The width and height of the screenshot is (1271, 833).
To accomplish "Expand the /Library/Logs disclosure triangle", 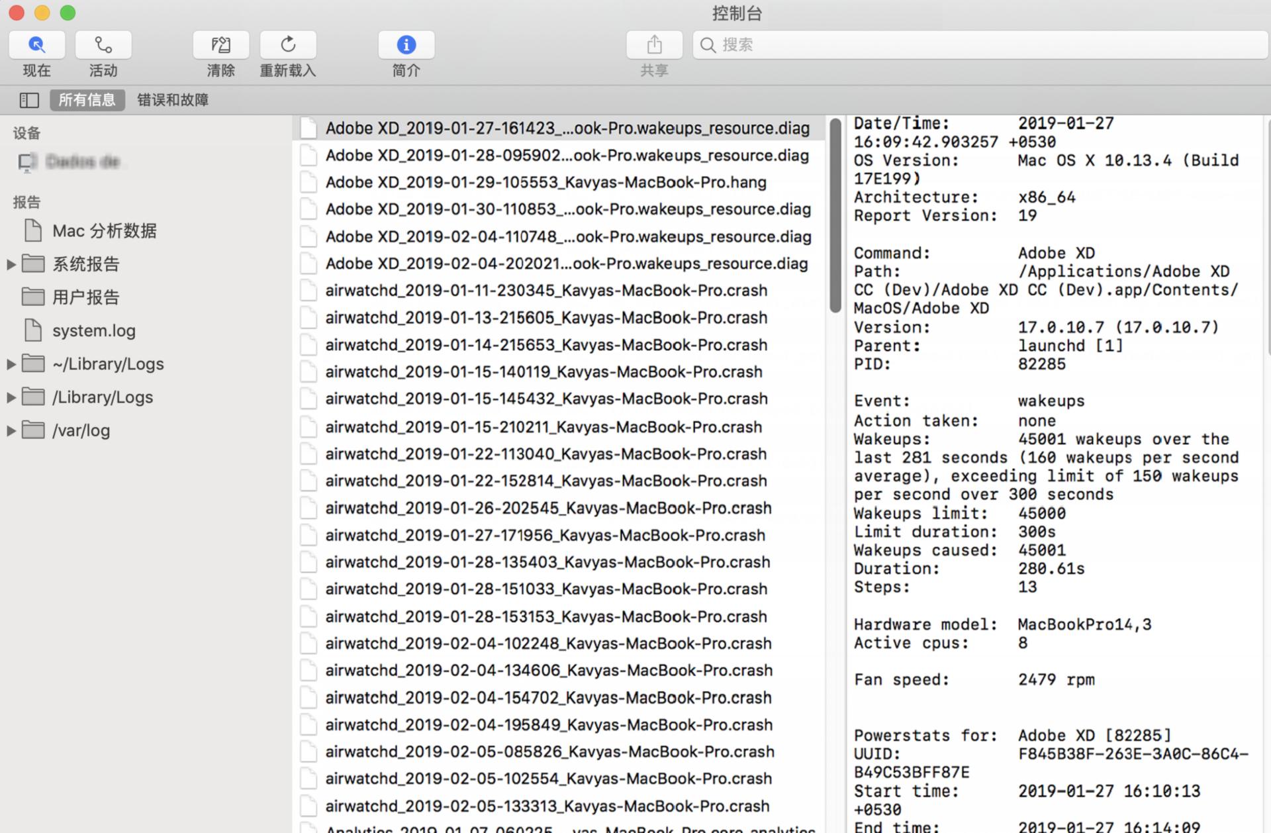I will [x=11, y=397].
